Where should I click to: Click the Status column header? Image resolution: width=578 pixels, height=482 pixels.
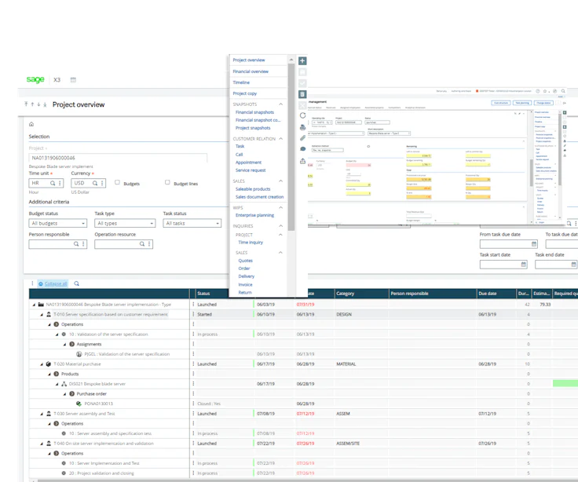(x=203, y=294)
